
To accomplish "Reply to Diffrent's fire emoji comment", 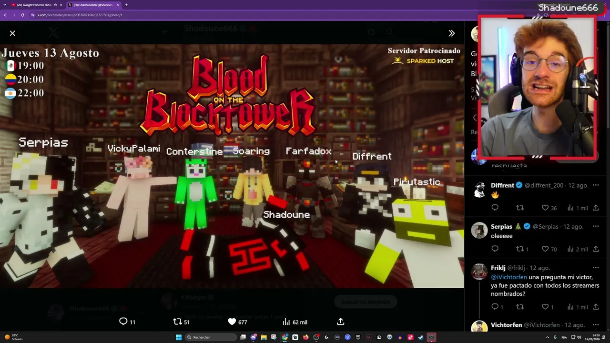I will (495, 208).
